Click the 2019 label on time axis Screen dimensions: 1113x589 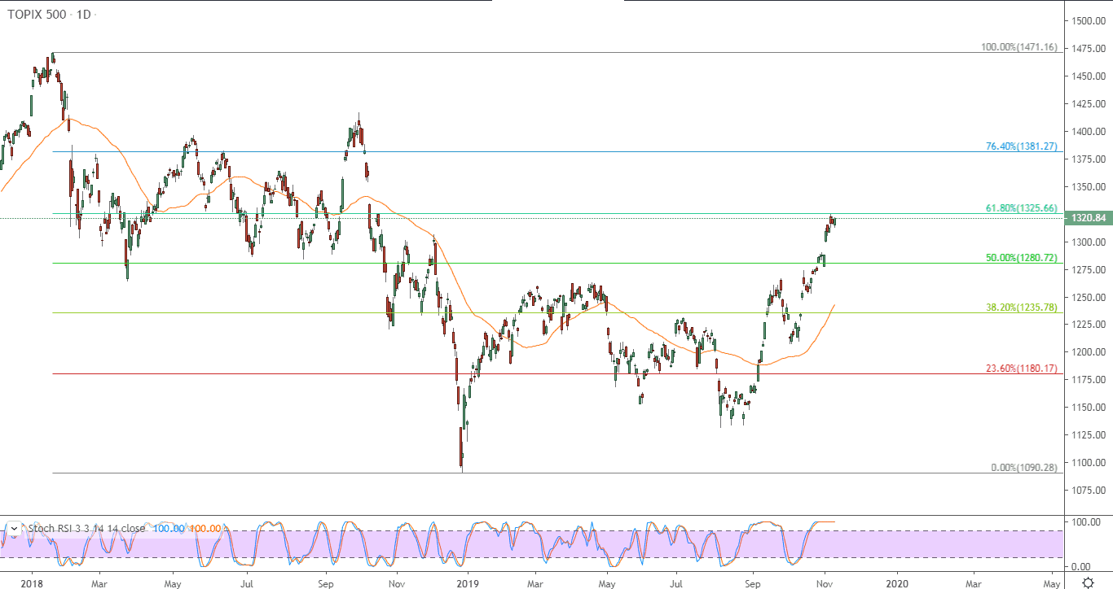click(468, 583)
